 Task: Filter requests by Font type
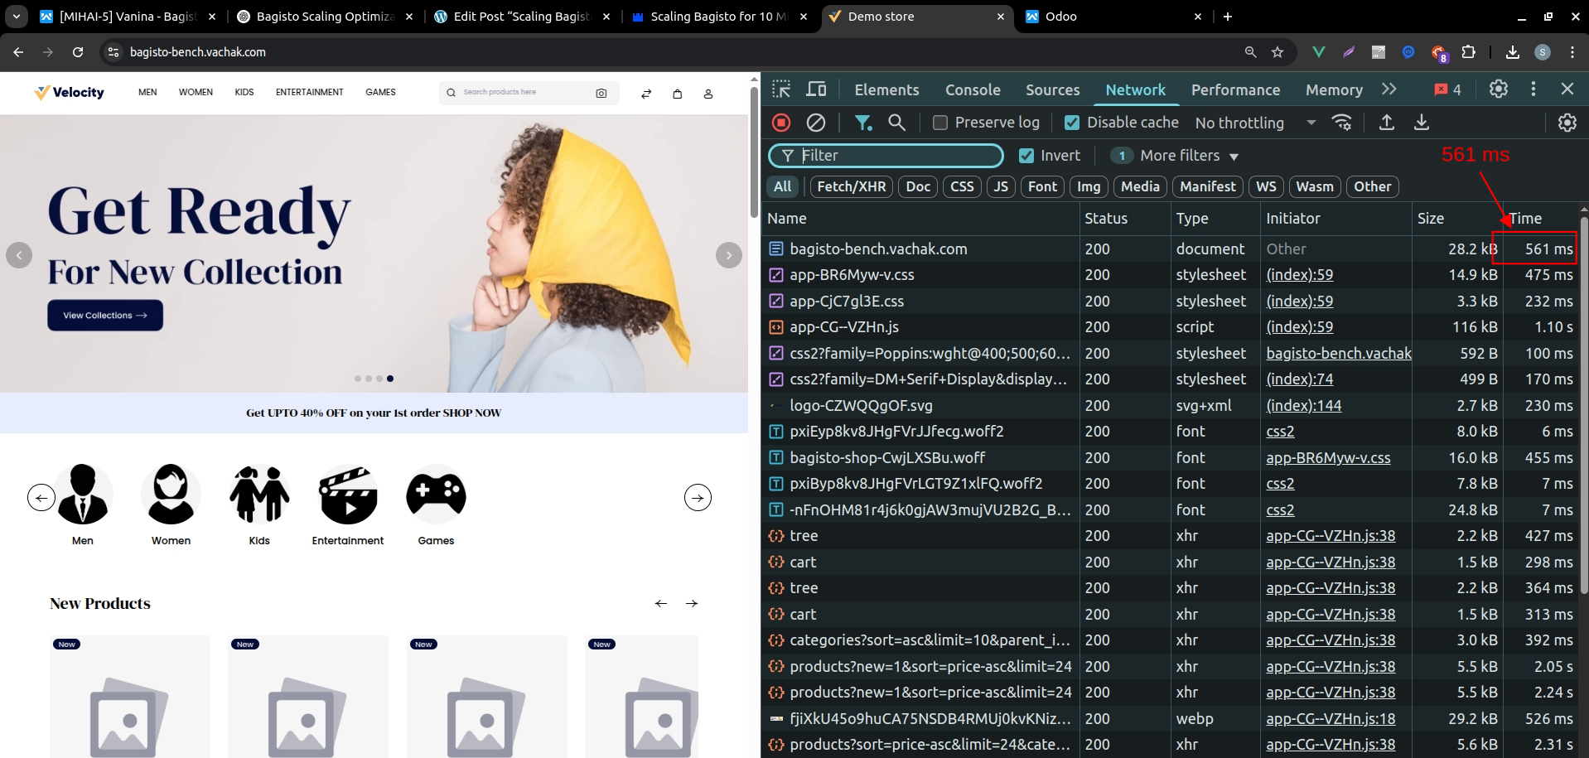(x=1042, y=186)
